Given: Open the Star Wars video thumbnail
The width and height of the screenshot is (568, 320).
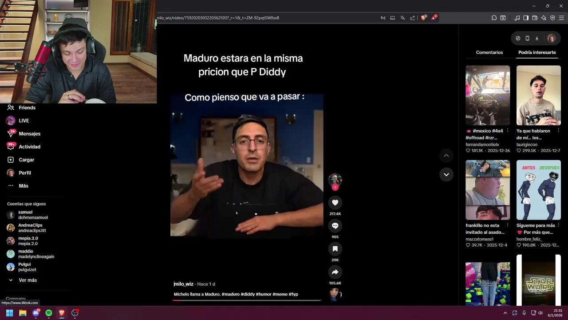Looking at the screenshot, I should point(539,280).
